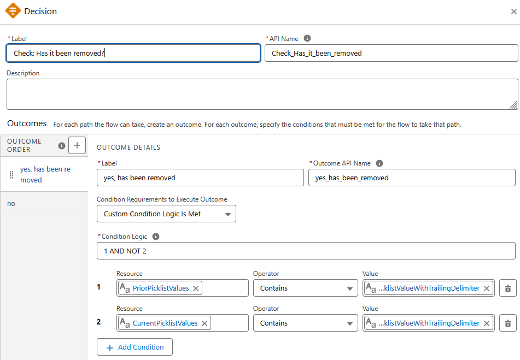The height and width of the screenshot is (360, 520).
Task: Add a new outcome with plus button
Action: tap(77, 145)
